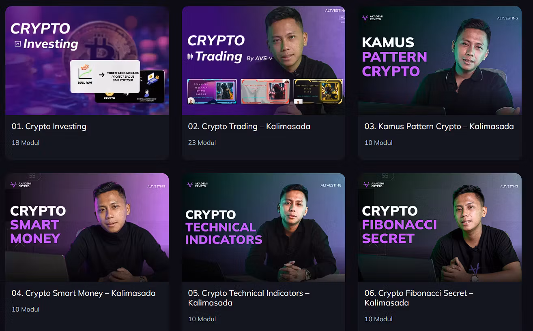Open the Crypto Investing course thumbnail
The image size is (533, 331).
(87, 60)
